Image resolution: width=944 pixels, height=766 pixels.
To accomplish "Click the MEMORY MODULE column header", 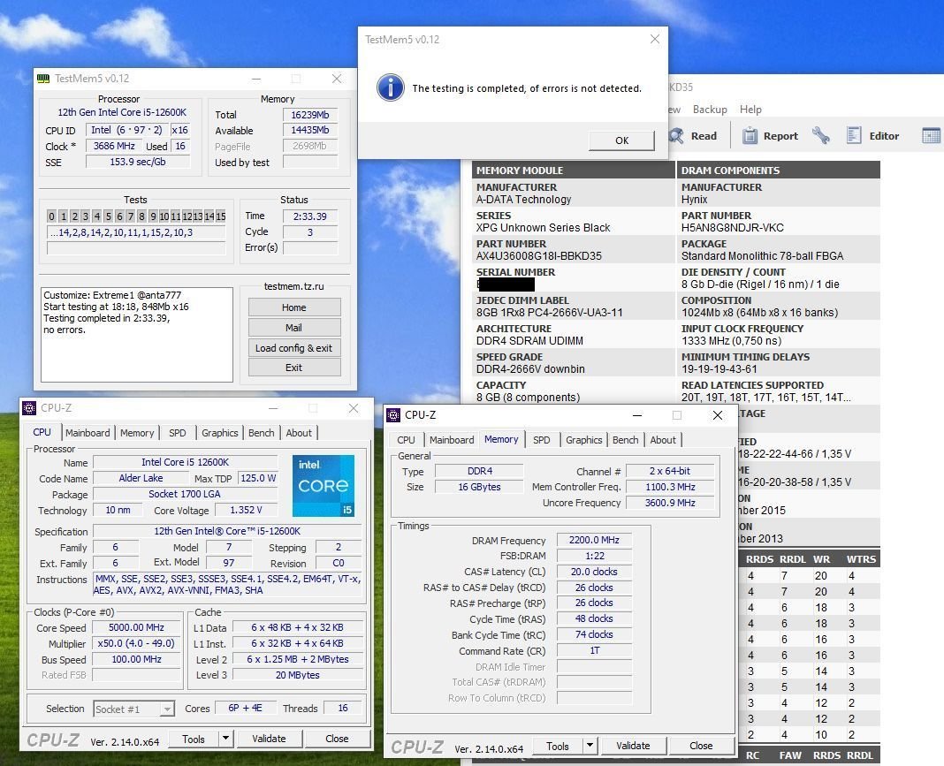I will (x=574, y=171).
